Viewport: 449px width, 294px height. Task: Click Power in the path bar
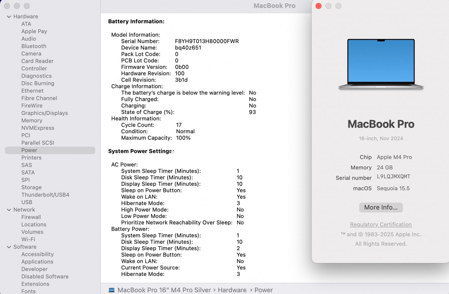(263, 290)
